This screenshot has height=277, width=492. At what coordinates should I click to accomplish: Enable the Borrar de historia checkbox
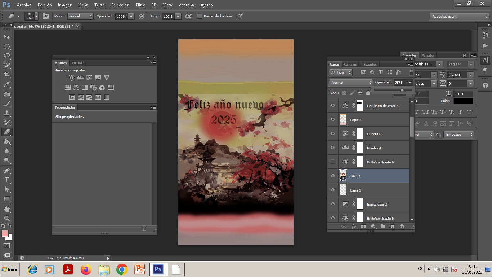click(x=199, y=16)
